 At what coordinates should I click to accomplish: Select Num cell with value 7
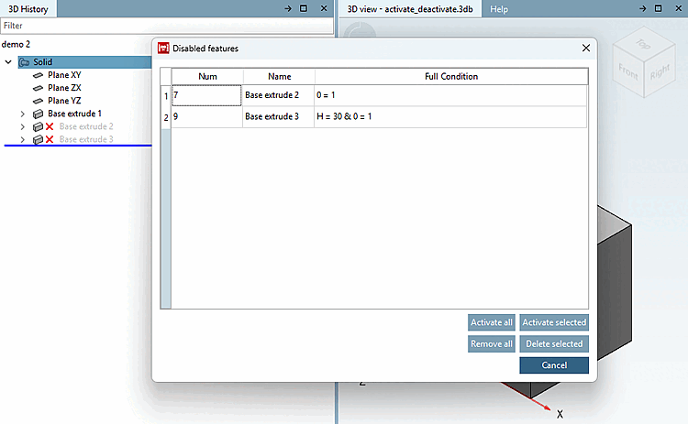coord(206,95)
